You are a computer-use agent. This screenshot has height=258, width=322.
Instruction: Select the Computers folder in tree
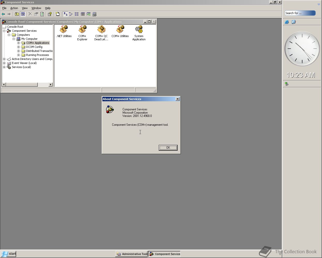click(23, 35)
